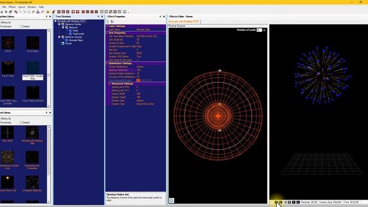The image size is (368, 207).
Task: Click the padlock icon in the main toolbar
Action: (38, 11)
